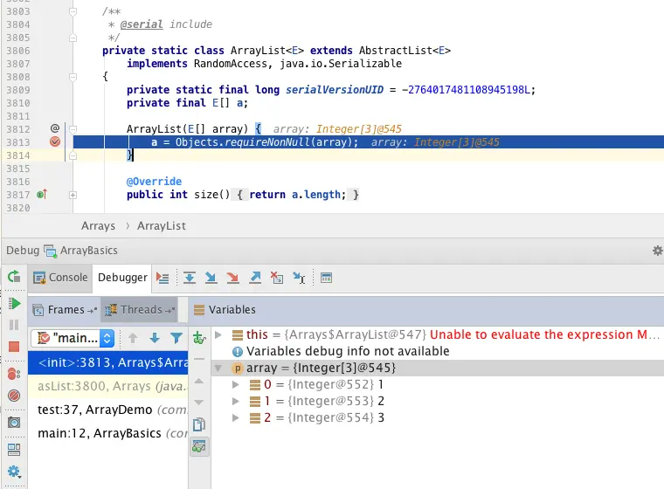
Task: Select the test:37, ArrayDemo frame
Action: click(x=108, y=410)
